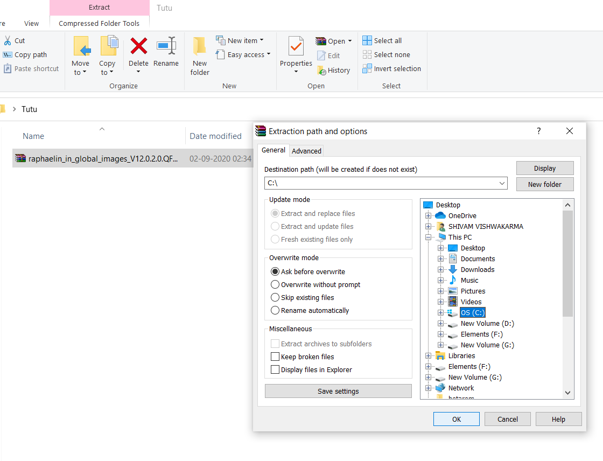Click the Copy to icon
Image resolution: width=603 pixels, height=461 pixels.
109,46
